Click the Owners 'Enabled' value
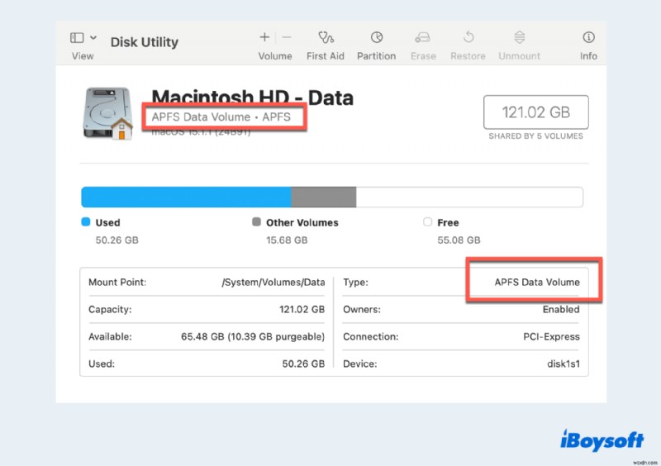The height and width of the screenshot is (466, 661). 561,310
